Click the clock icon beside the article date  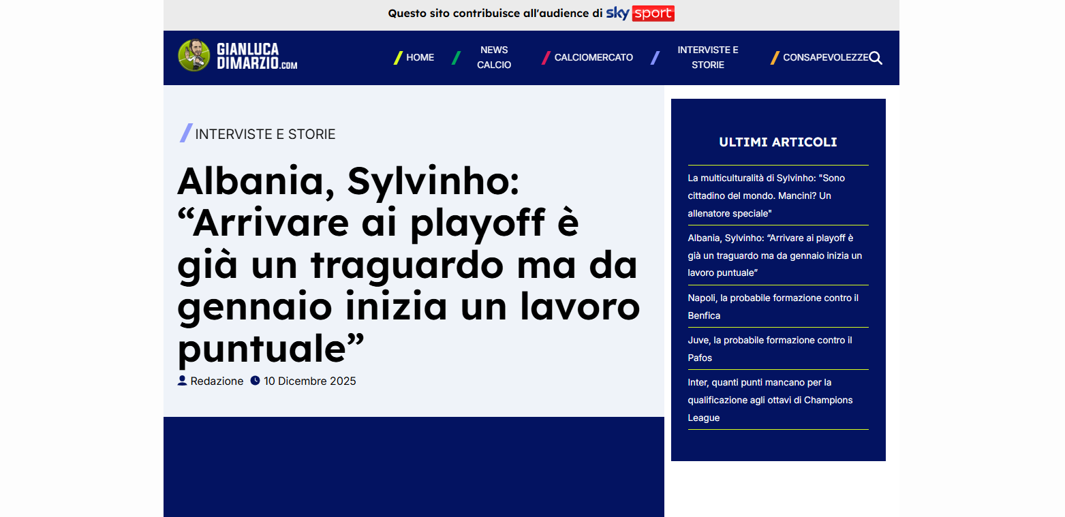(x=255, y=380)
